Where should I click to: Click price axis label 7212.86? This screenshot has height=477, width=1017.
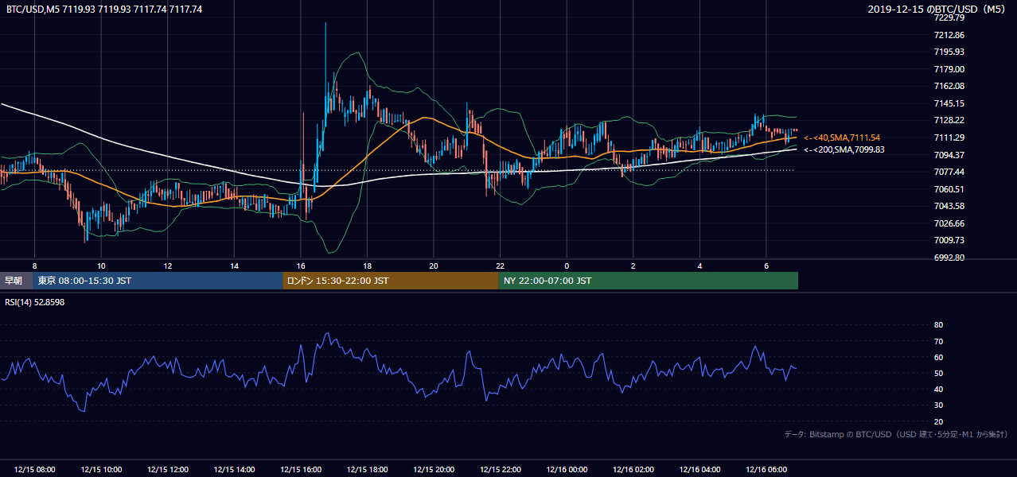point(949,35)
